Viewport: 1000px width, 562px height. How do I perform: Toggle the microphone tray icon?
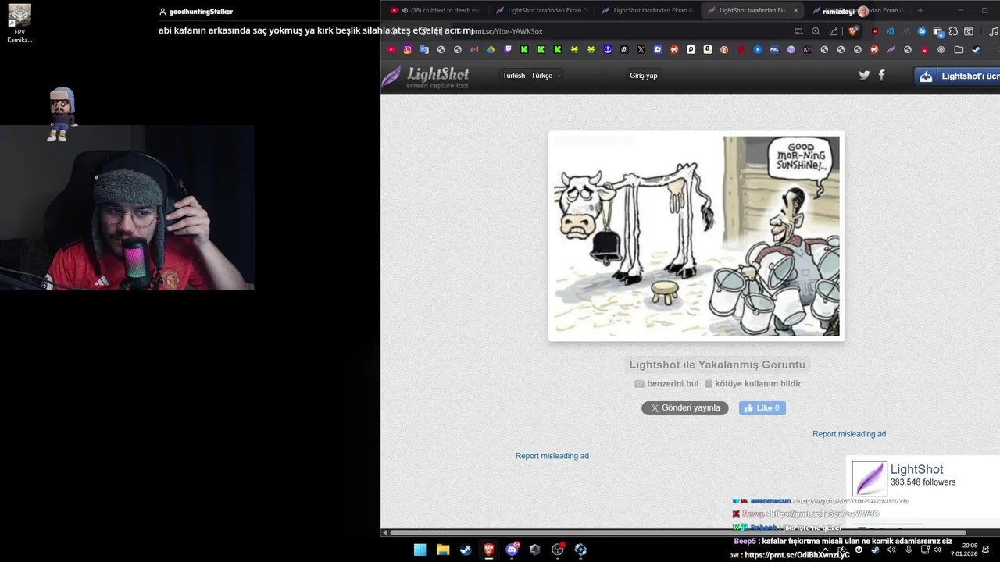coord(909,550)
